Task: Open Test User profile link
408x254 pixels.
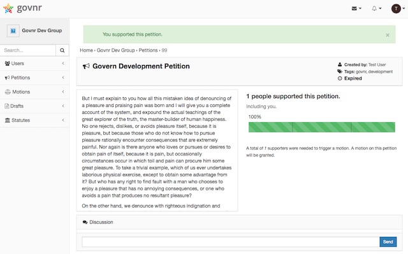Action: [x=377, y=65]
